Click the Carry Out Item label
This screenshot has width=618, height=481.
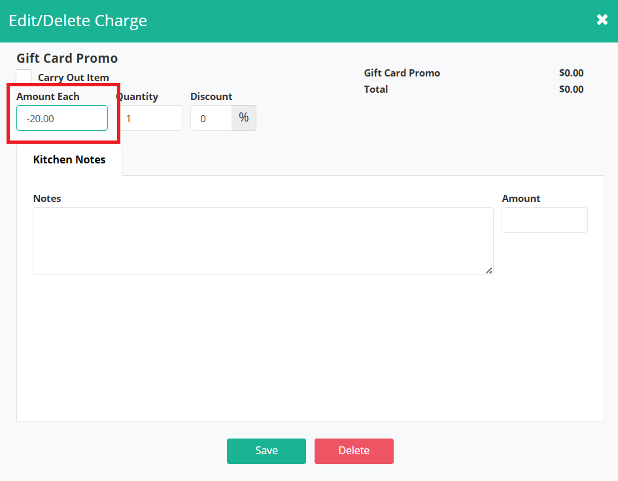tap(73, 78)
